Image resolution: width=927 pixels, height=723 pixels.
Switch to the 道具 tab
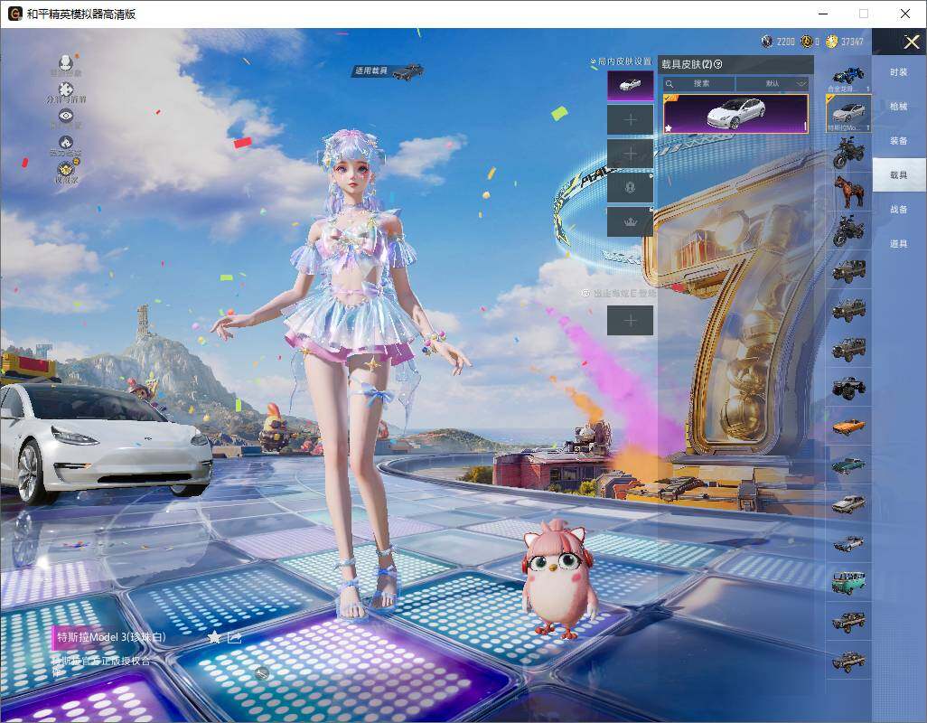(x=899, y=244)
